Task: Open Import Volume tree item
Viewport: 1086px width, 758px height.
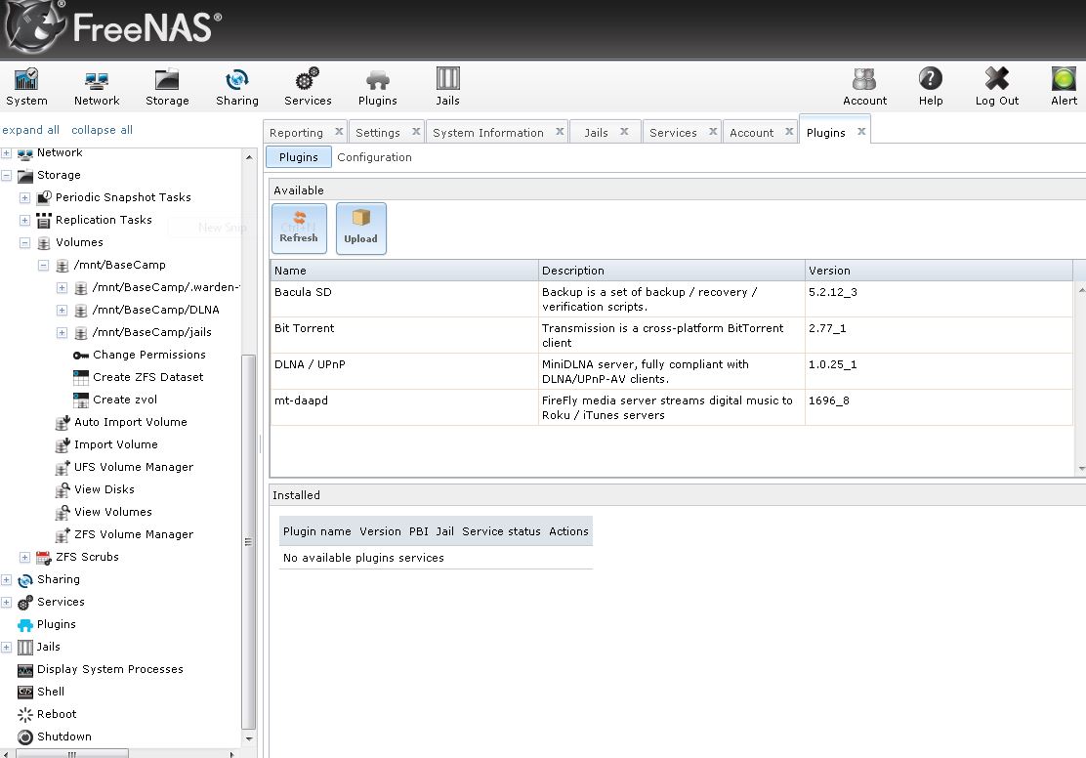Action: pos(115,444)
